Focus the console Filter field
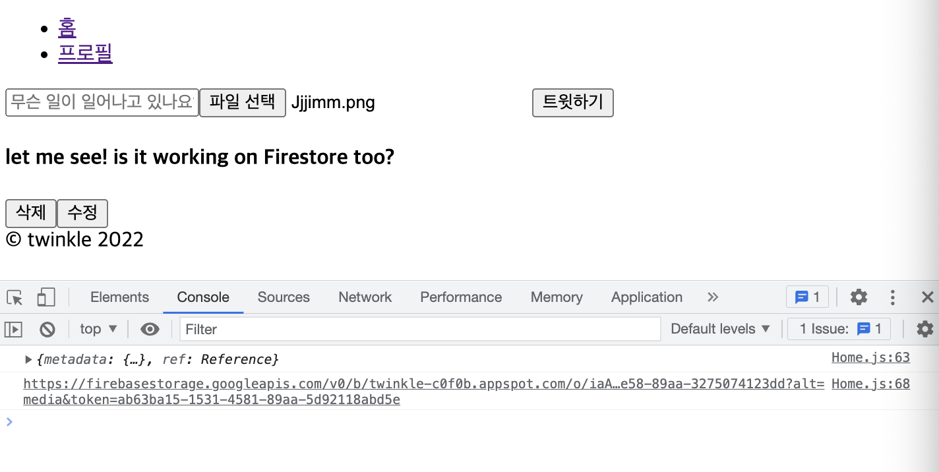 [420, 329]
